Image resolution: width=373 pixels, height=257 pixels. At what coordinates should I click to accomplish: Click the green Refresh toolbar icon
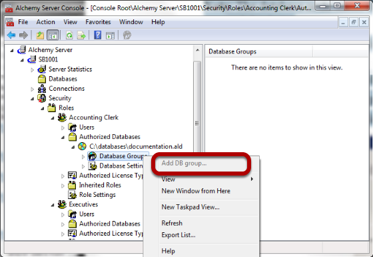[x=69, y=35]
